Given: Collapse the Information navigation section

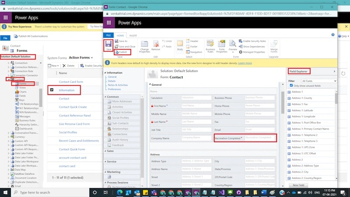Looking at the screenshot, I should pos(105,73).
